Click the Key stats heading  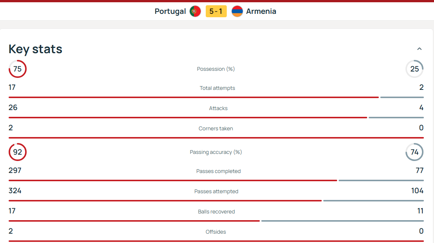(x=35, y=49)
